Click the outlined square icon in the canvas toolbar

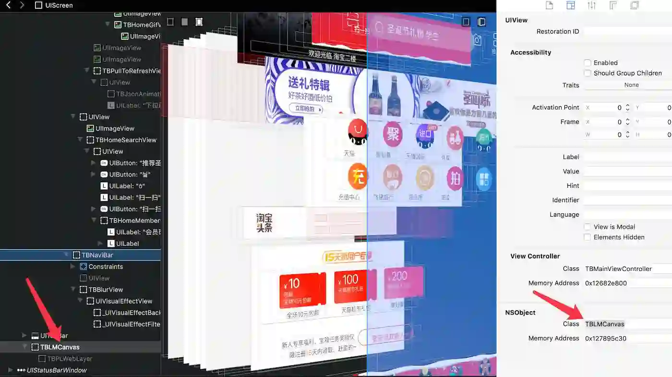(x=170, y=22)
